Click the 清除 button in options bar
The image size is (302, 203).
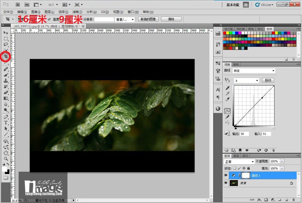pos(171,19)
